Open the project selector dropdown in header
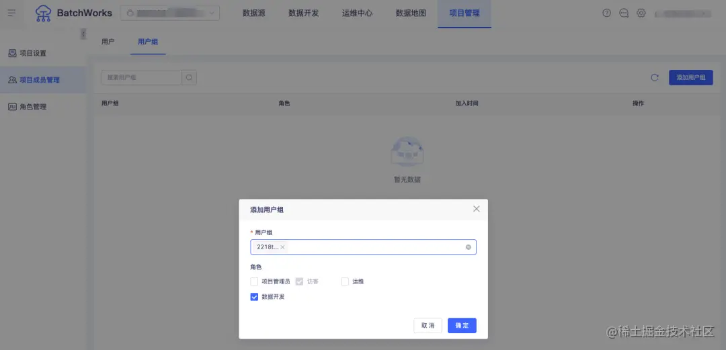 pos(170,13)
